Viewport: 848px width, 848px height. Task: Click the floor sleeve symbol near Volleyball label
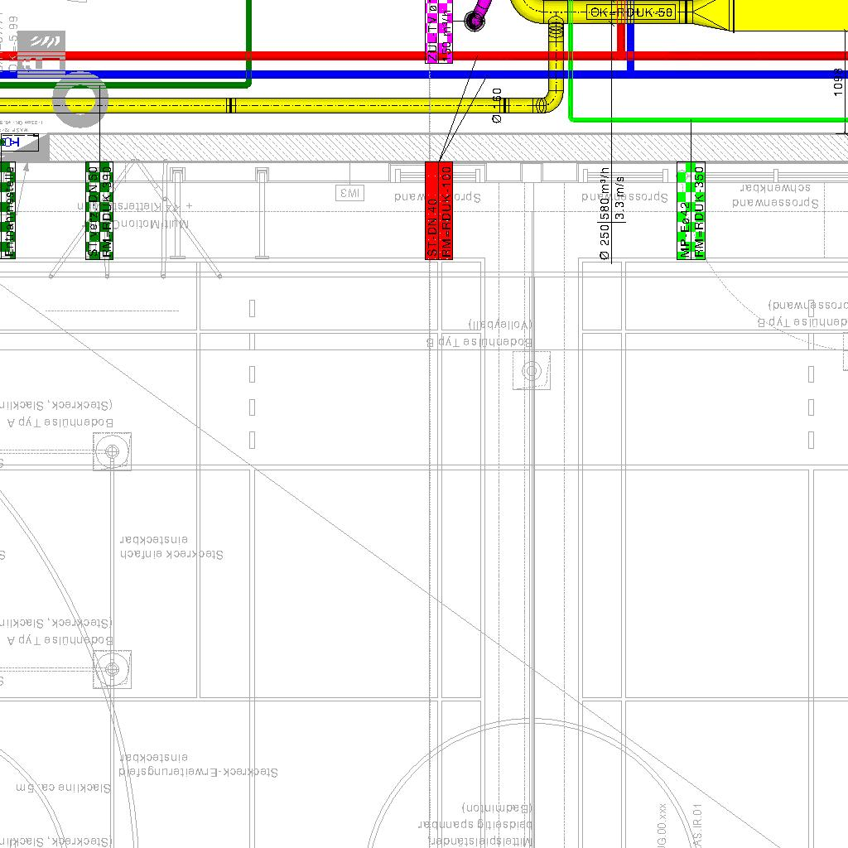(x=532, y=370)
